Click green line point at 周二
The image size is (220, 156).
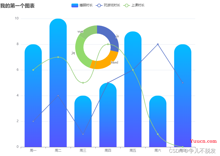click(x=58, y=57)
